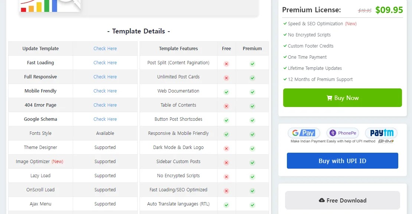Click the Theme Designer cell
Viewport: 412px width, 214px height.
[x=40, y=147]
